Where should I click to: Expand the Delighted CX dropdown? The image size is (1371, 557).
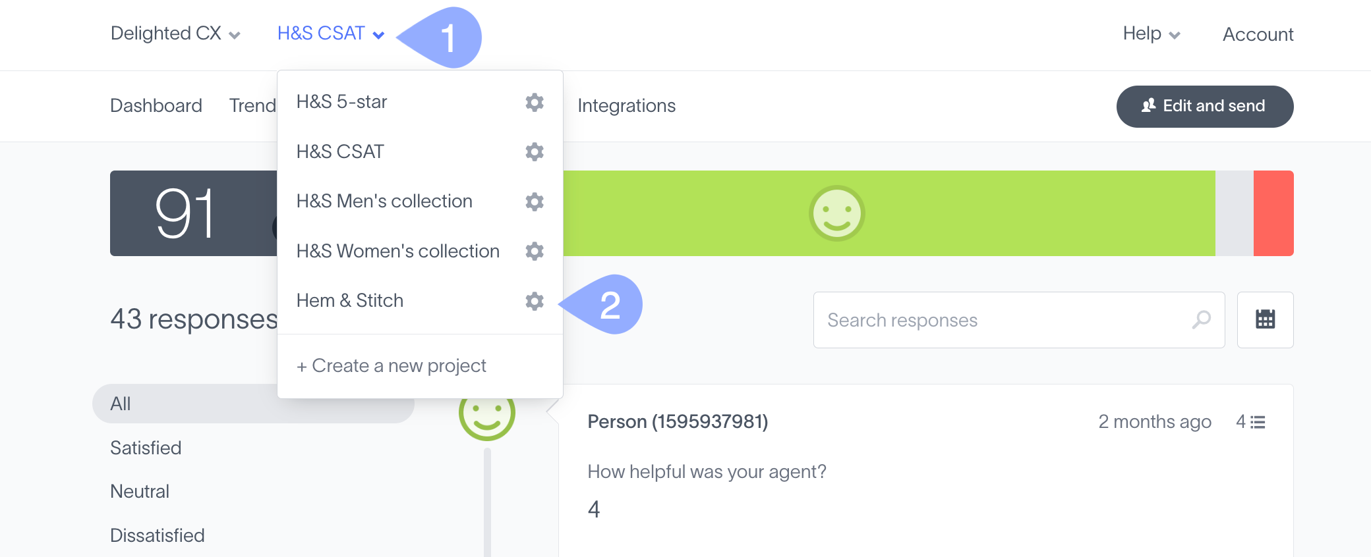pyautogui.click(x=175, y=34)
